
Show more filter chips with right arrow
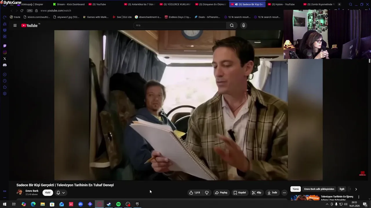356,189
